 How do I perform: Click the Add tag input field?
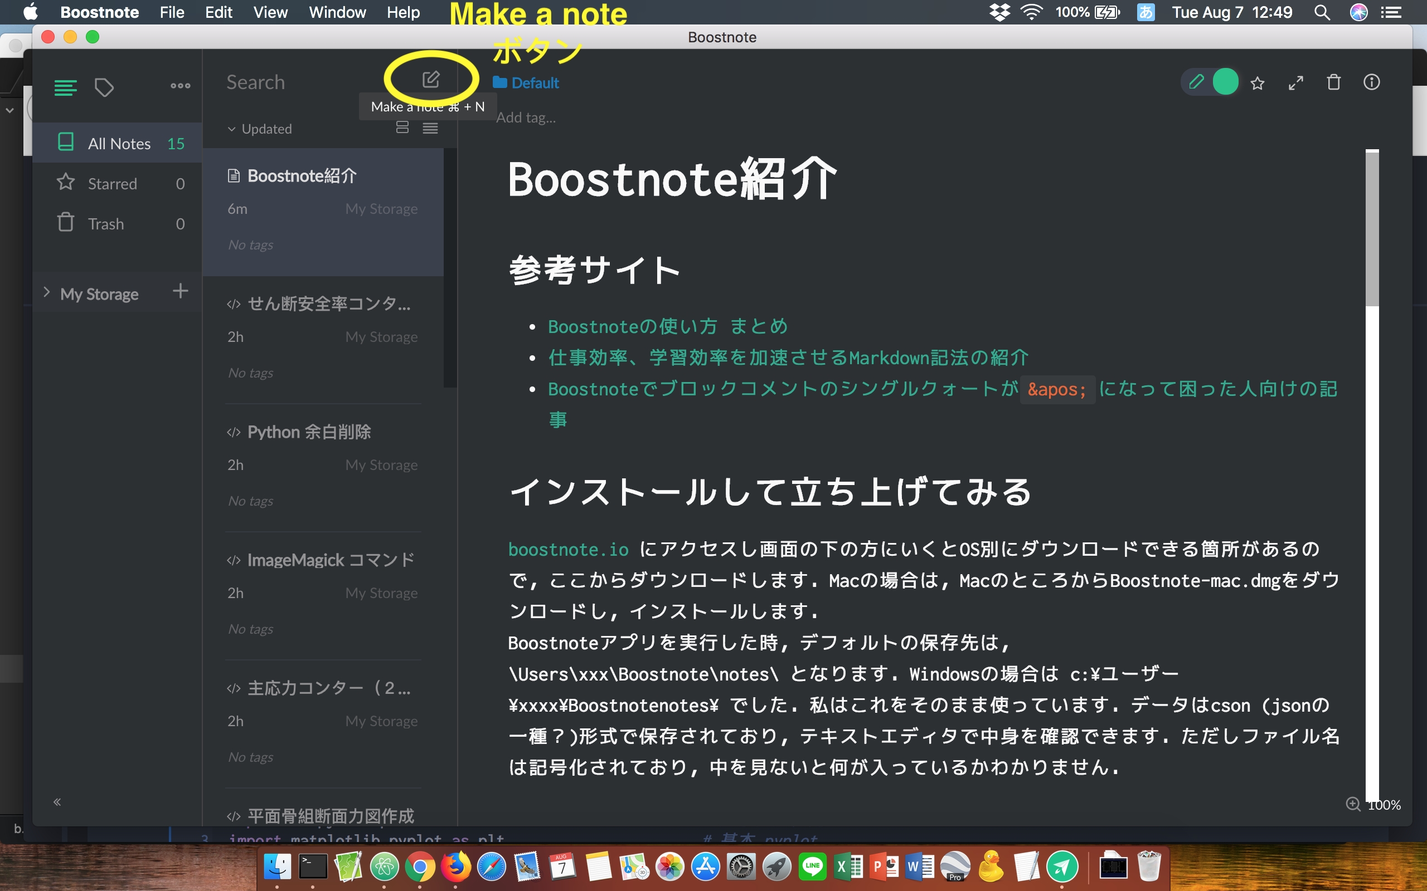point(526,118)
